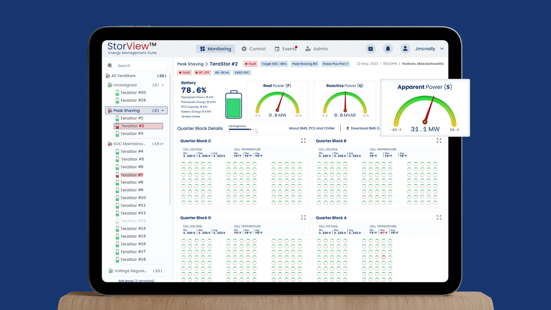Click the Admin user-gear icon
This screenshot has height=310, width=551.
pos(308,49)
